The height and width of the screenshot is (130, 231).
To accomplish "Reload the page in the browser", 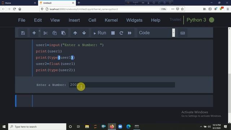I will tap(14, 9).
